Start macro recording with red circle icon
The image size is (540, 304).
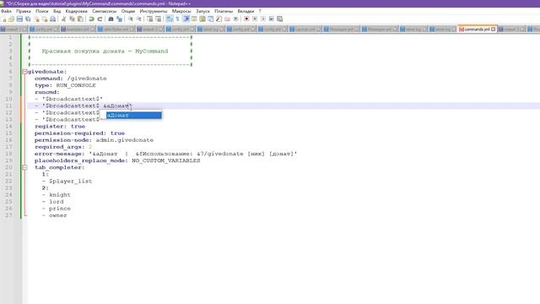(246, 19)
